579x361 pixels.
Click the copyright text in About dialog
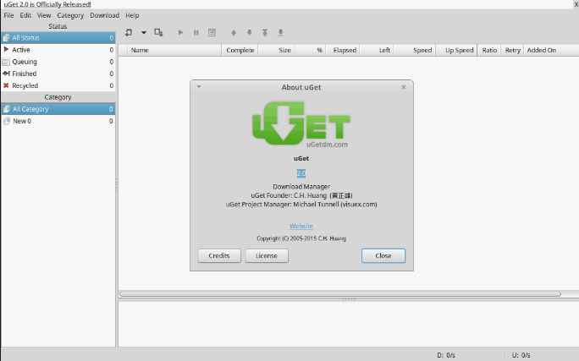pyautogui.click(x=301, y=238)
